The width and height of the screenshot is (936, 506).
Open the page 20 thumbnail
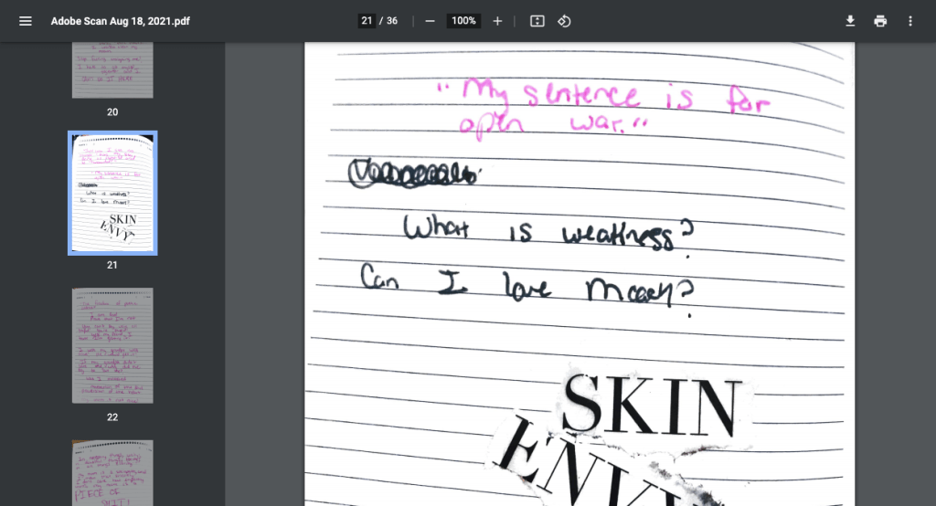tap(112, 69)
